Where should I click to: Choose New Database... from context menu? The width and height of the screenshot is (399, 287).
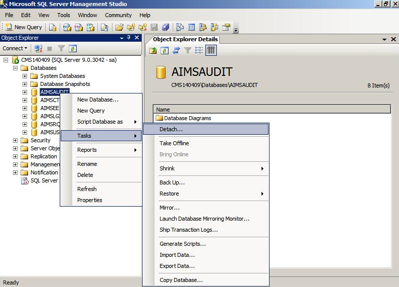tap(101, 100)
